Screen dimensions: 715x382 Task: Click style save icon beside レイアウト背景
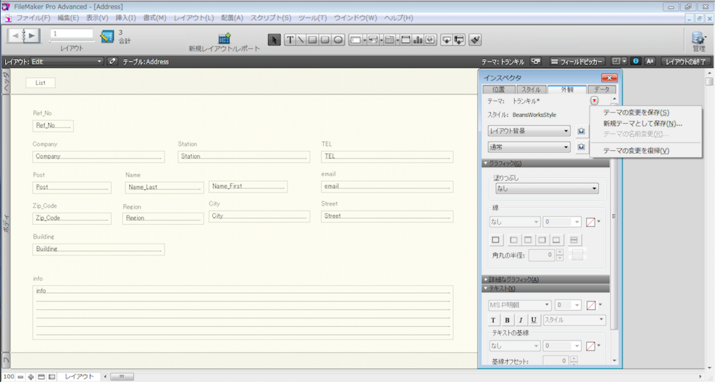[581, 131]
